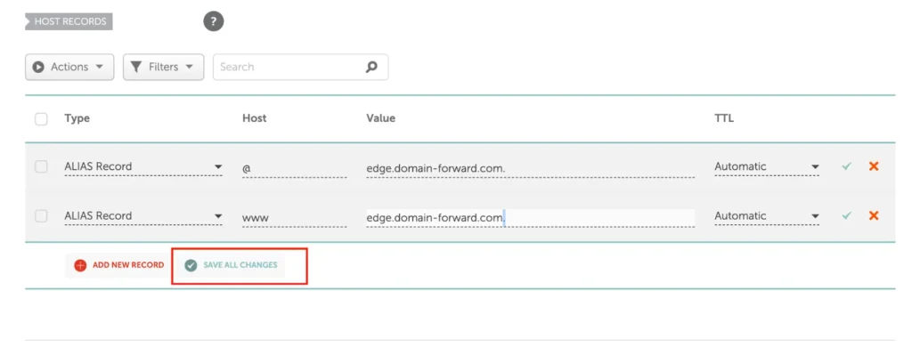The image size is (912, 347).
Task: Change record type of the www row
Action: click(x=143, y=217)
